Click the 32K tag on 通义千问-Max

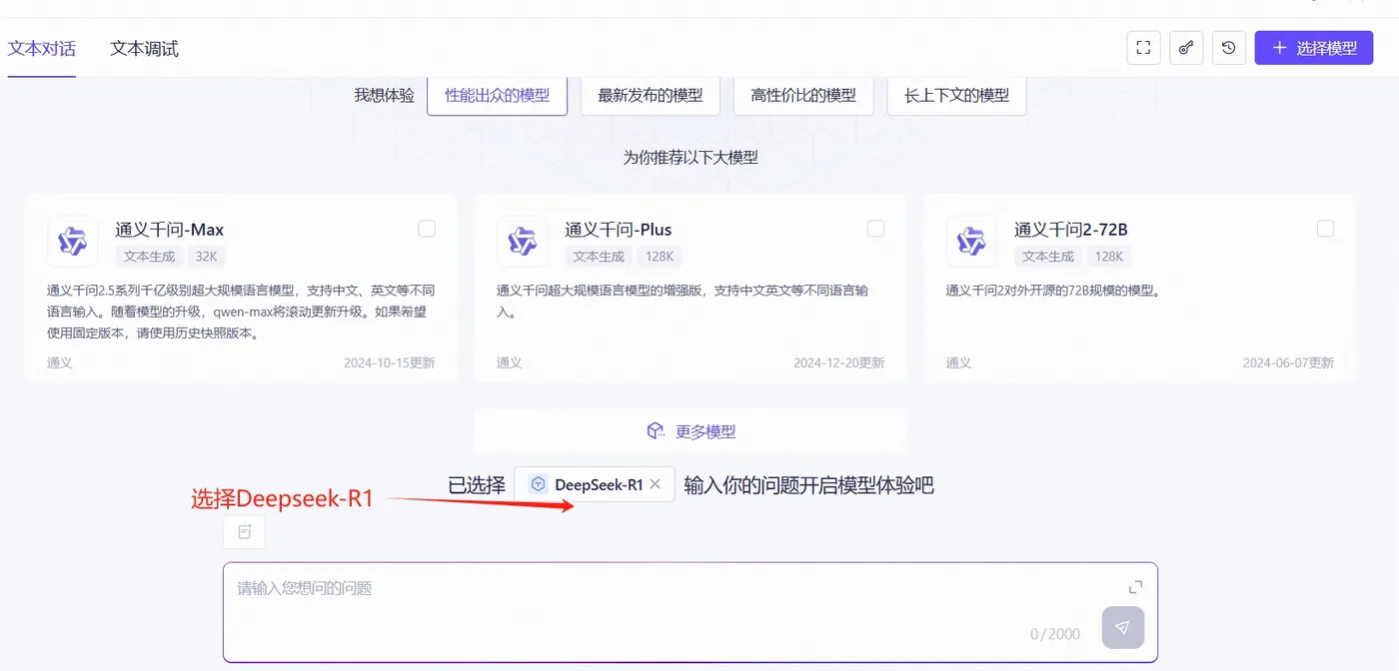(206, 257)
